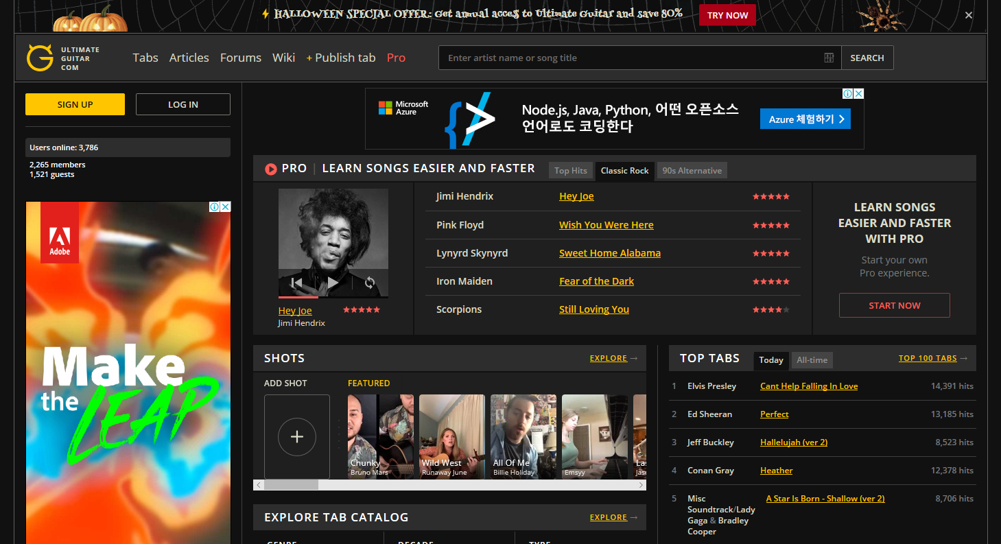Open the Emsyy shot thumbnail

(x=595, y=437)
